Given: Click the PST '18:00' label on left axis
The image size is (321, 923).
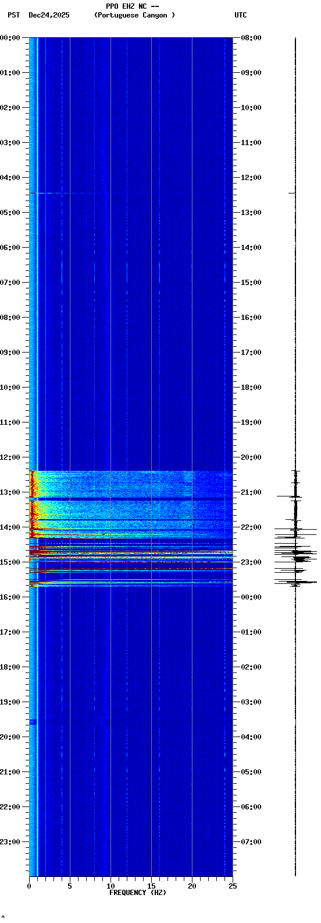Looking at the screenshot, I should (10, 667).
